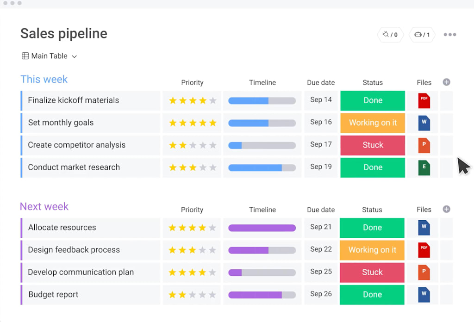Collapse the This week group title
This screenshot has height=322, width=474.
coord(44,79)
